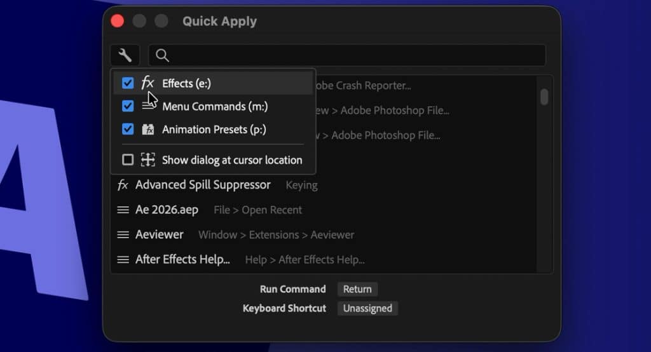Viewport: 651px width, 352px height.
Task: Focus the Quick Apply search field
Action: click(346, 55)
